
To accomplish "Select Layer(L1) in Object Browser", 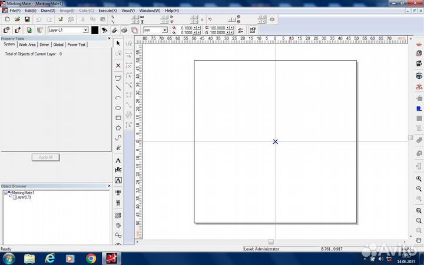I will pos(24,197).
